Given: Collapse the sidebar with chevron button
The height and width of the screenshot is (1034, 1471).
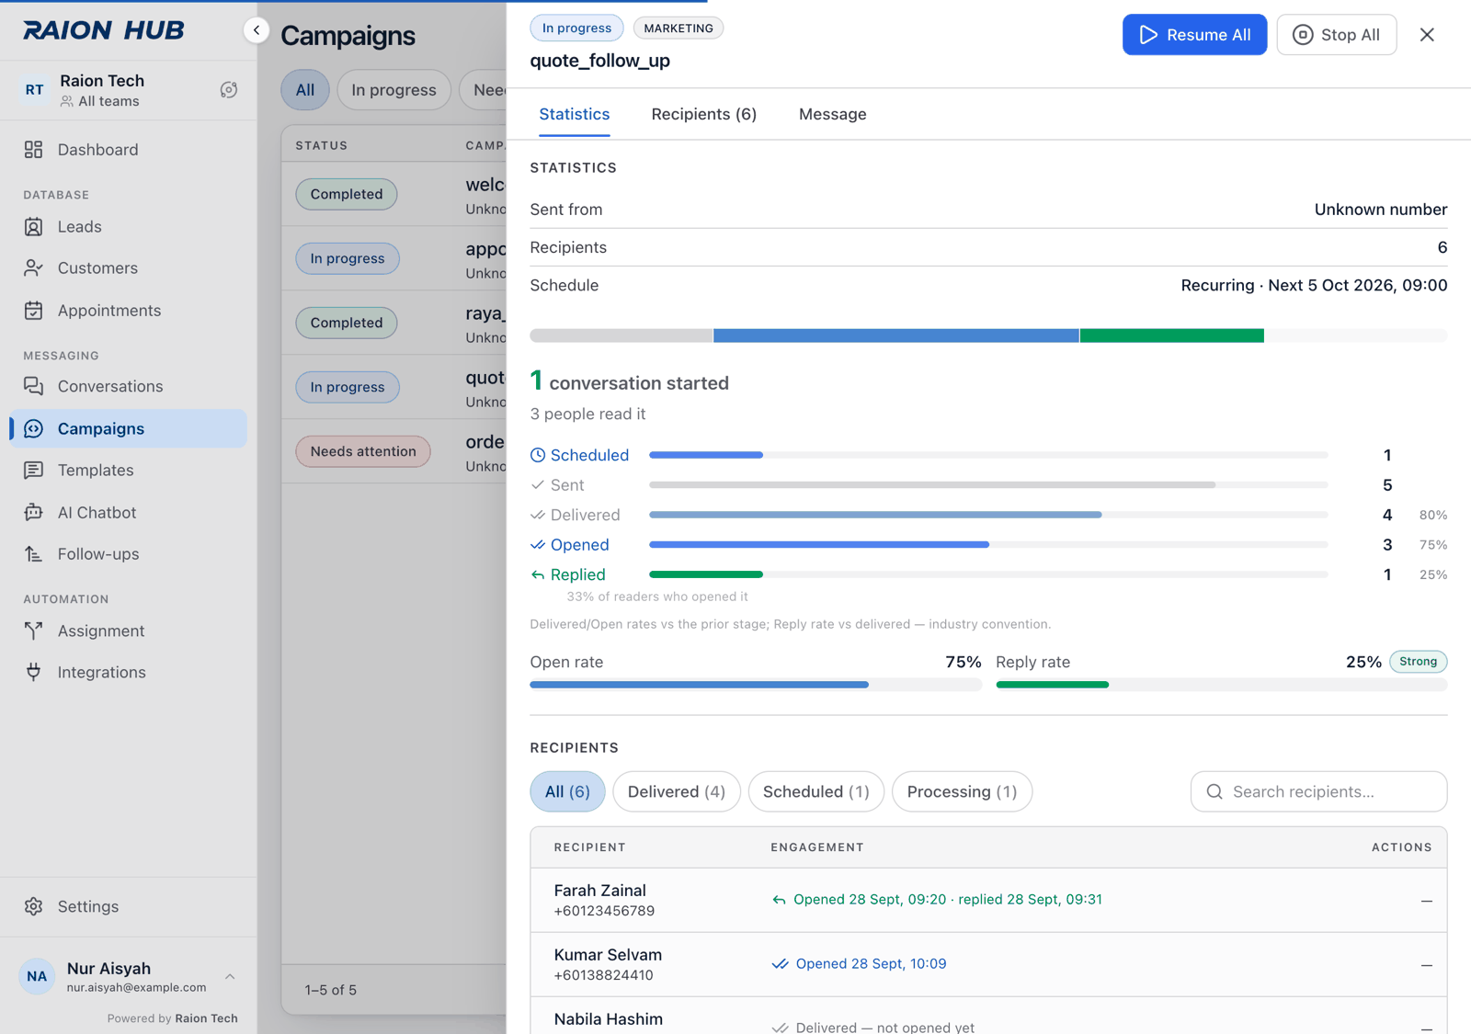Looking at the screenshot, I should tap(257, 30).
